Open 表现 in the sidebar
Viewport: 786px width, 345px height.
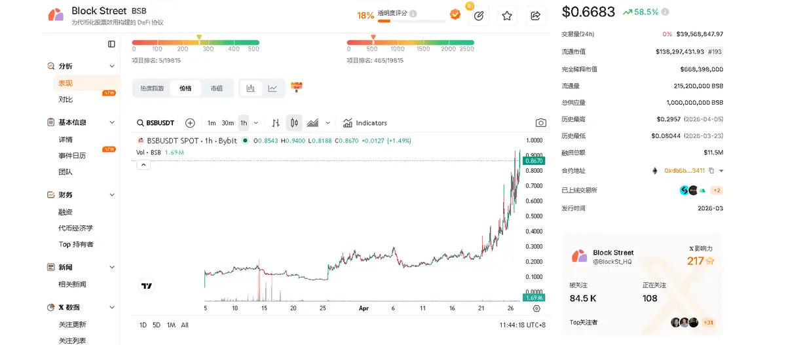tap(65, 83)
